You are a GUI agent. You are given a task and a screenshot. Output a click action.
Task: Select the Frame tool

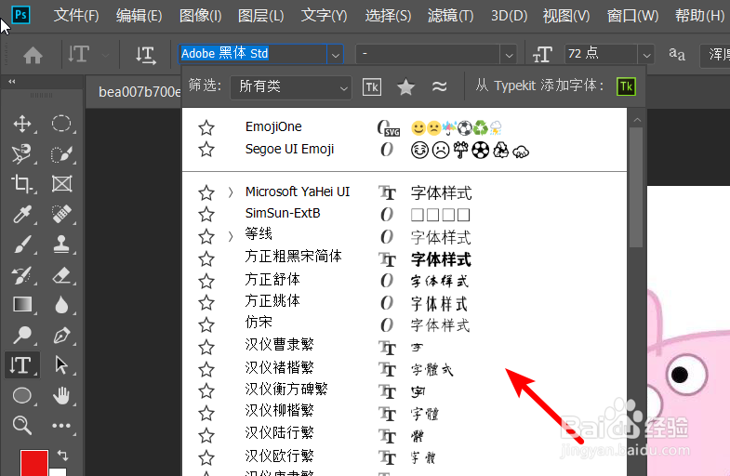[61, 184]
